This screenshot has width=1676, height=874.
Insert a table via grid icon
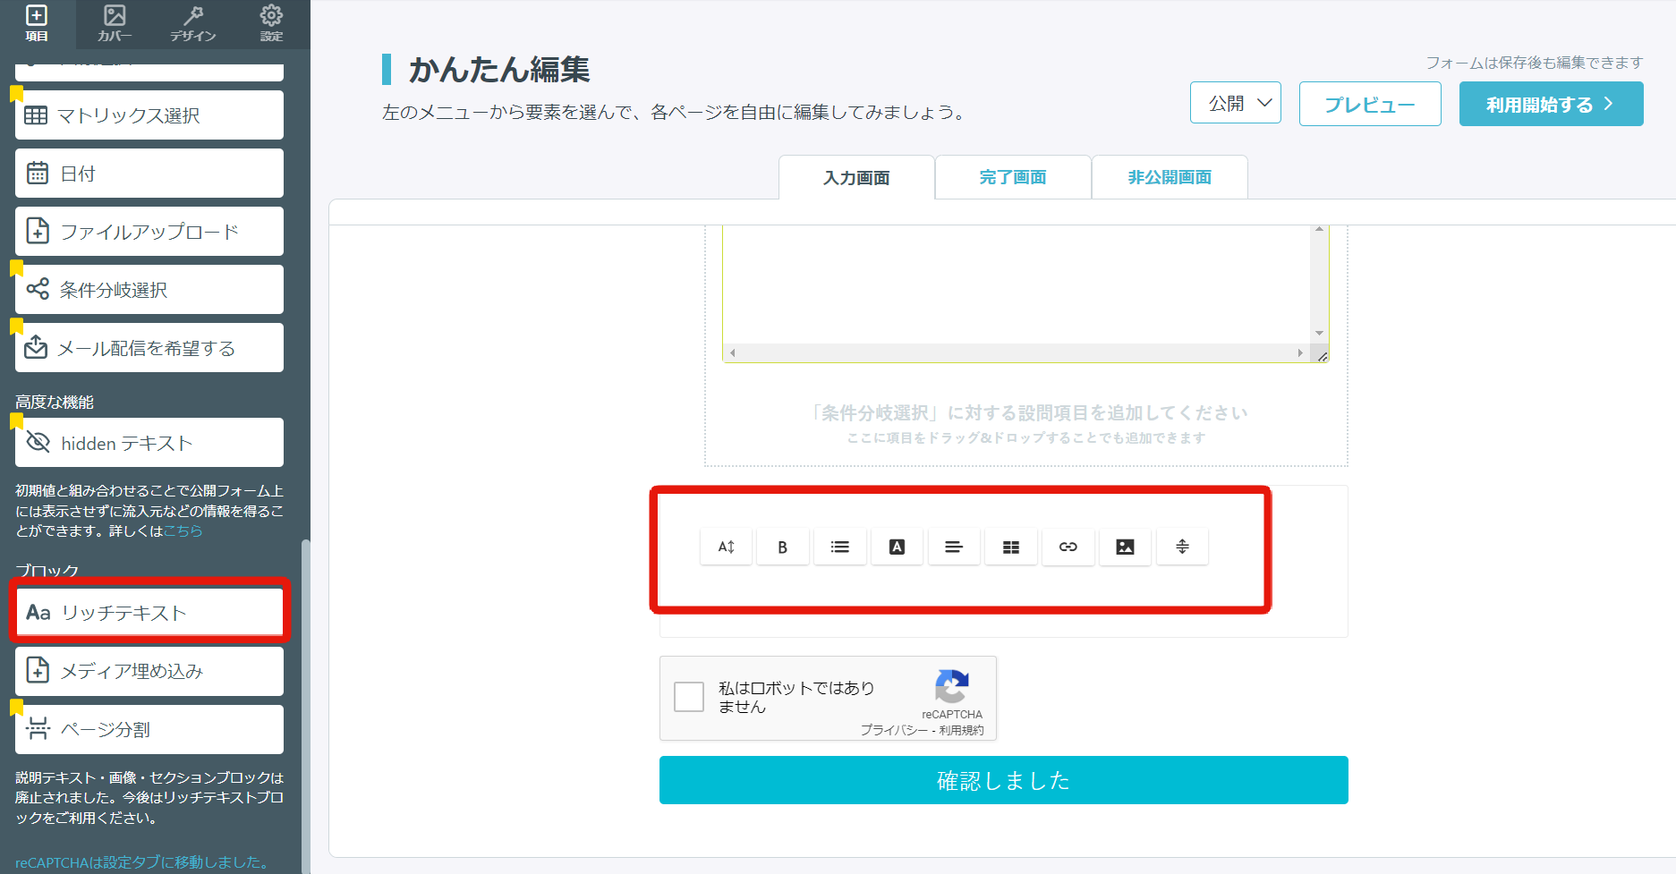(x=1011, y=547)
